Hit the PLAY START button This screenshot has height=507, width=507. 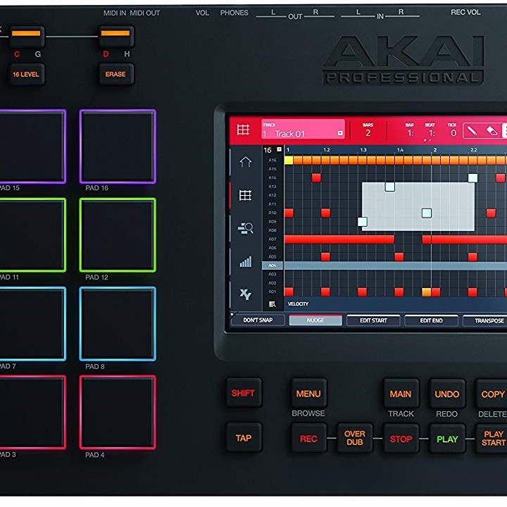coord(492,439)
